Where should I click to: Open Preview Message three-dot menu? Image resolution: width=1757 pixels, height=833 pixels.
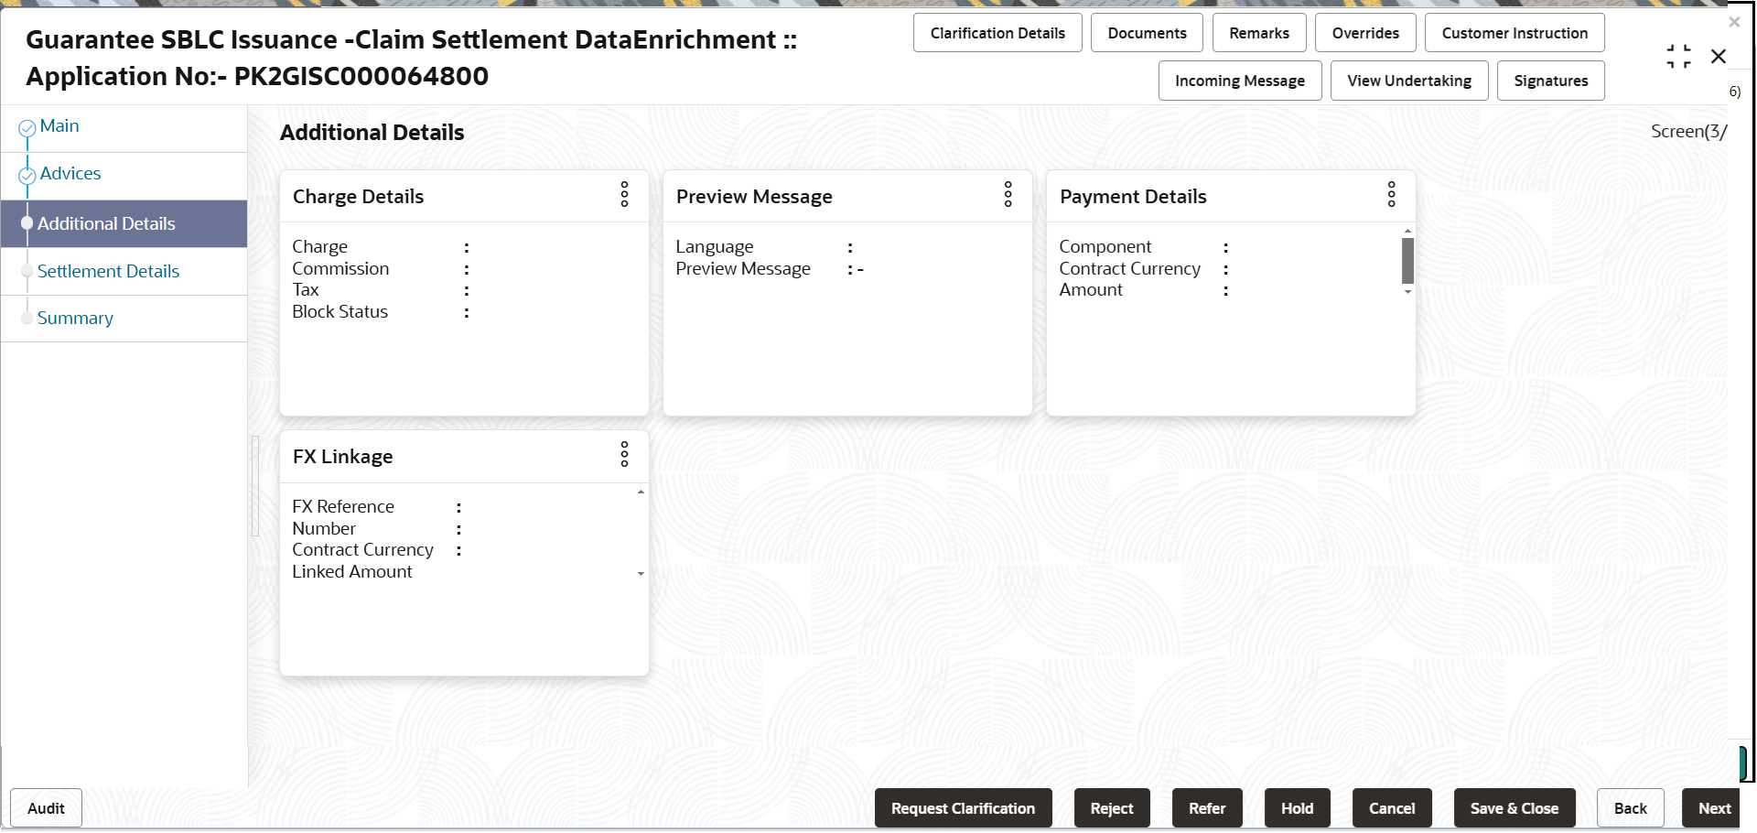(x=1008, y=194)
